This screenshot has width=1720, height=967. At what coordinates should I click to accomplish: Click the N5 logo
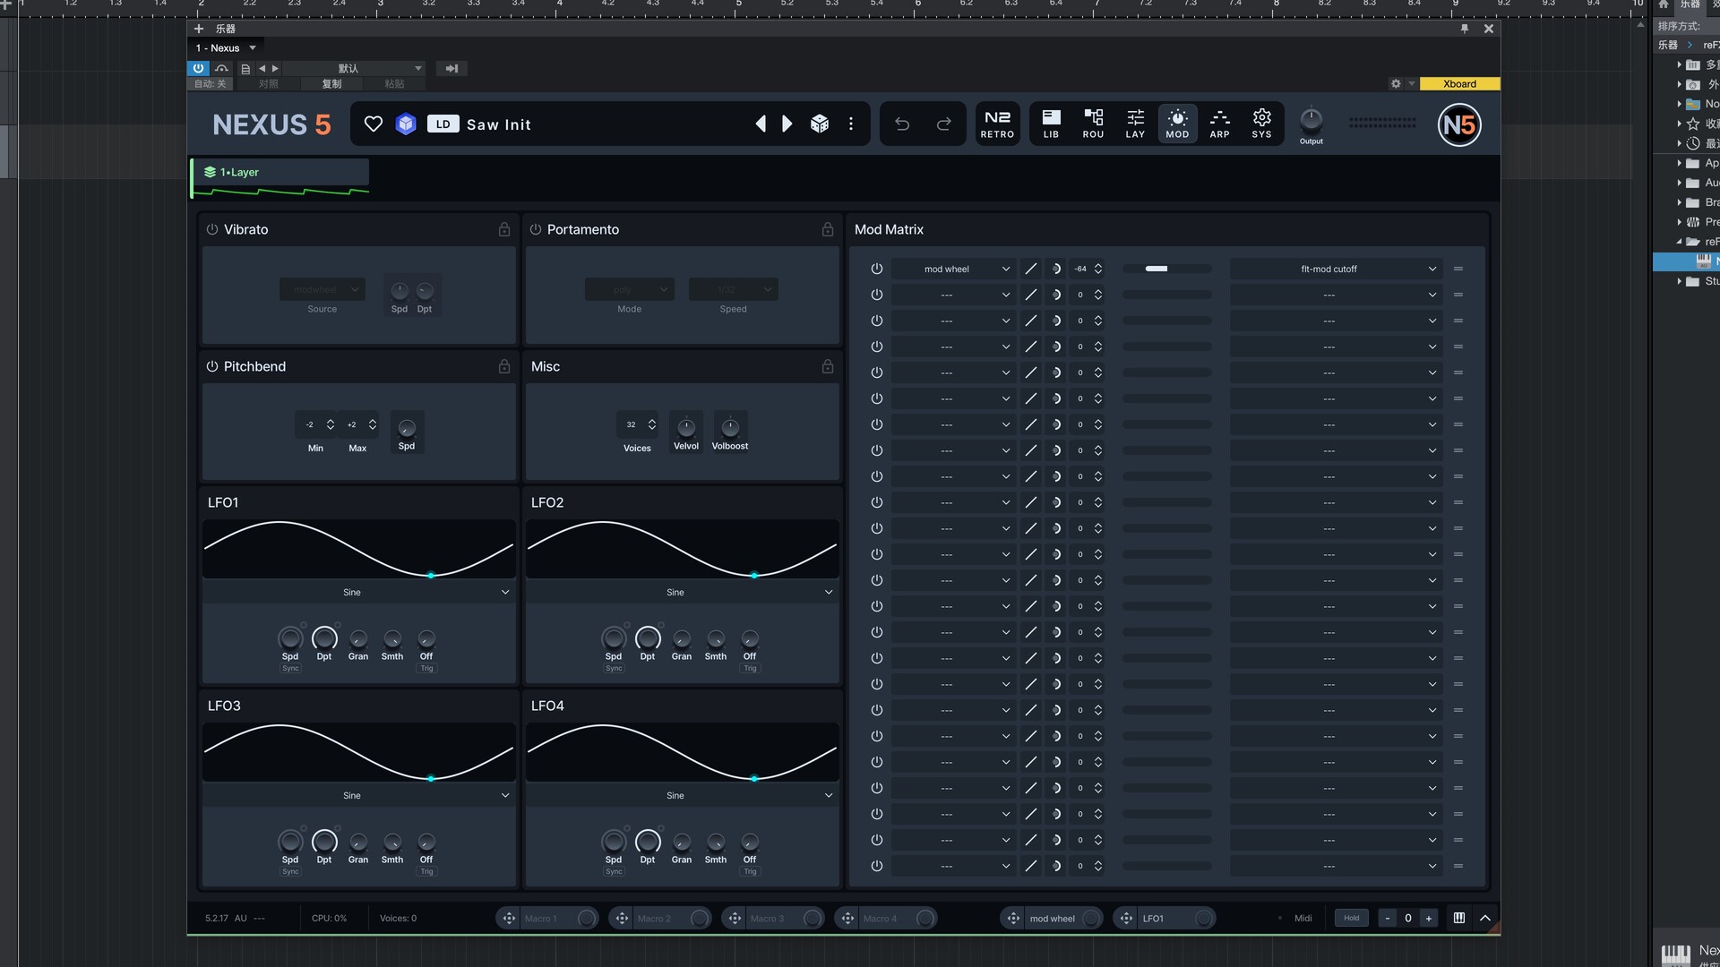[1459, 124]
